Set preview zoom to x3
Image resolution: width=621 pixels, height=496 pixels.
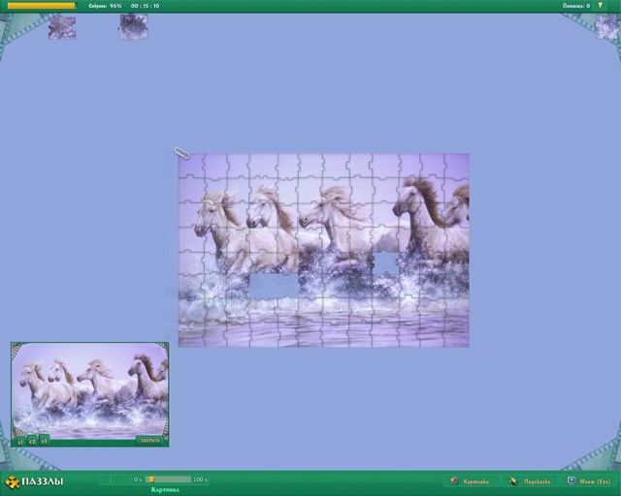(x=44, y=441)
